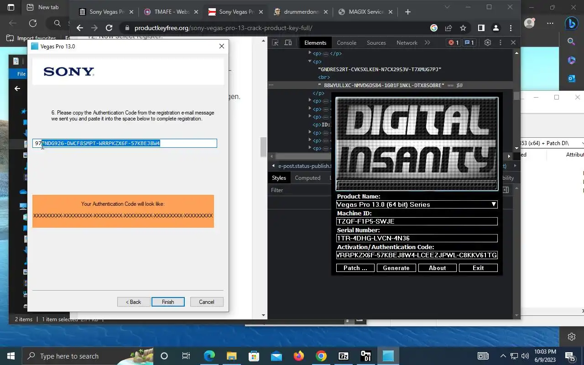Click the Machine ID field
This screenshot has width=584, height=365.
[417, 221]
